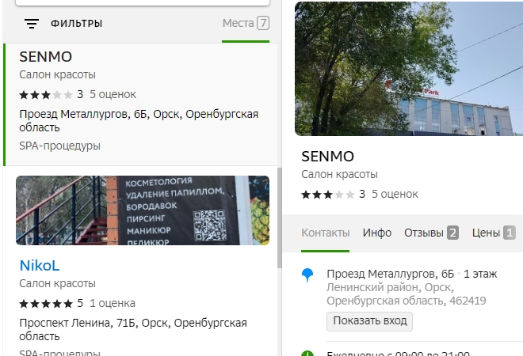Open the NikoL salon link
The height and width of the screenshot is (356, 523).
click(40, 265)
